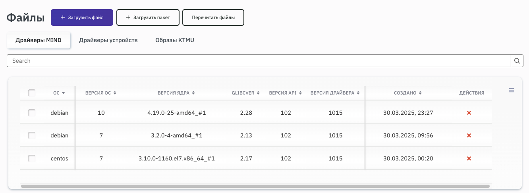Image resolution: width=529 pixels, height=193 pixels.
Task: Delete the debian 10 driver row
Action: click(469, 113)
